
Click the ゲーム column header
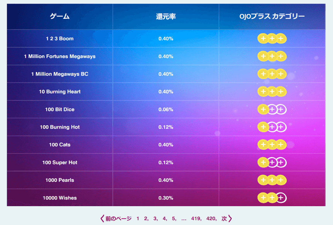60,16
